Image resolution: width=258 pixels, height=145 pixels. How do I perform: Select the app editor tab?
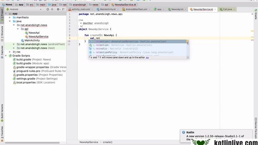pyautogui.click(x=159, y=9)
